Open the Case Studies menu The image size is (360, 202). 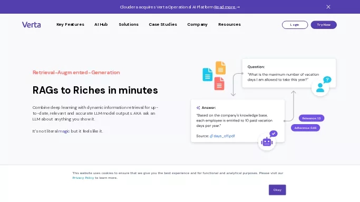pyautogui.click(x=163, y=25)
